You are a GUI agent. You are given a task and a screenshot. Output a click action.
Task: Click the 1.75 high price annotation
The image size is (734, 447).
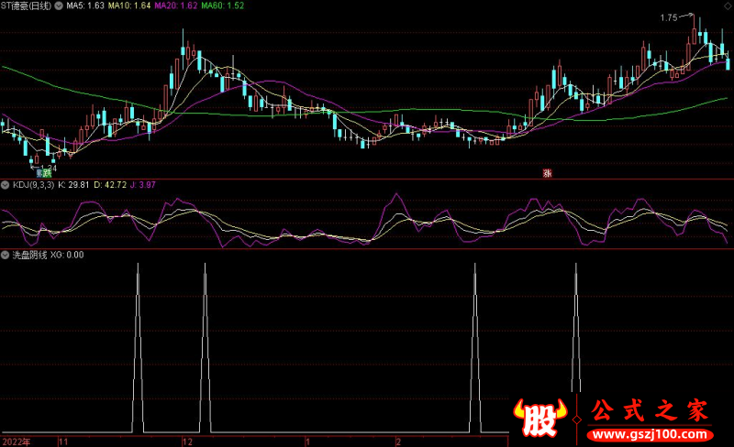[669, 16]
